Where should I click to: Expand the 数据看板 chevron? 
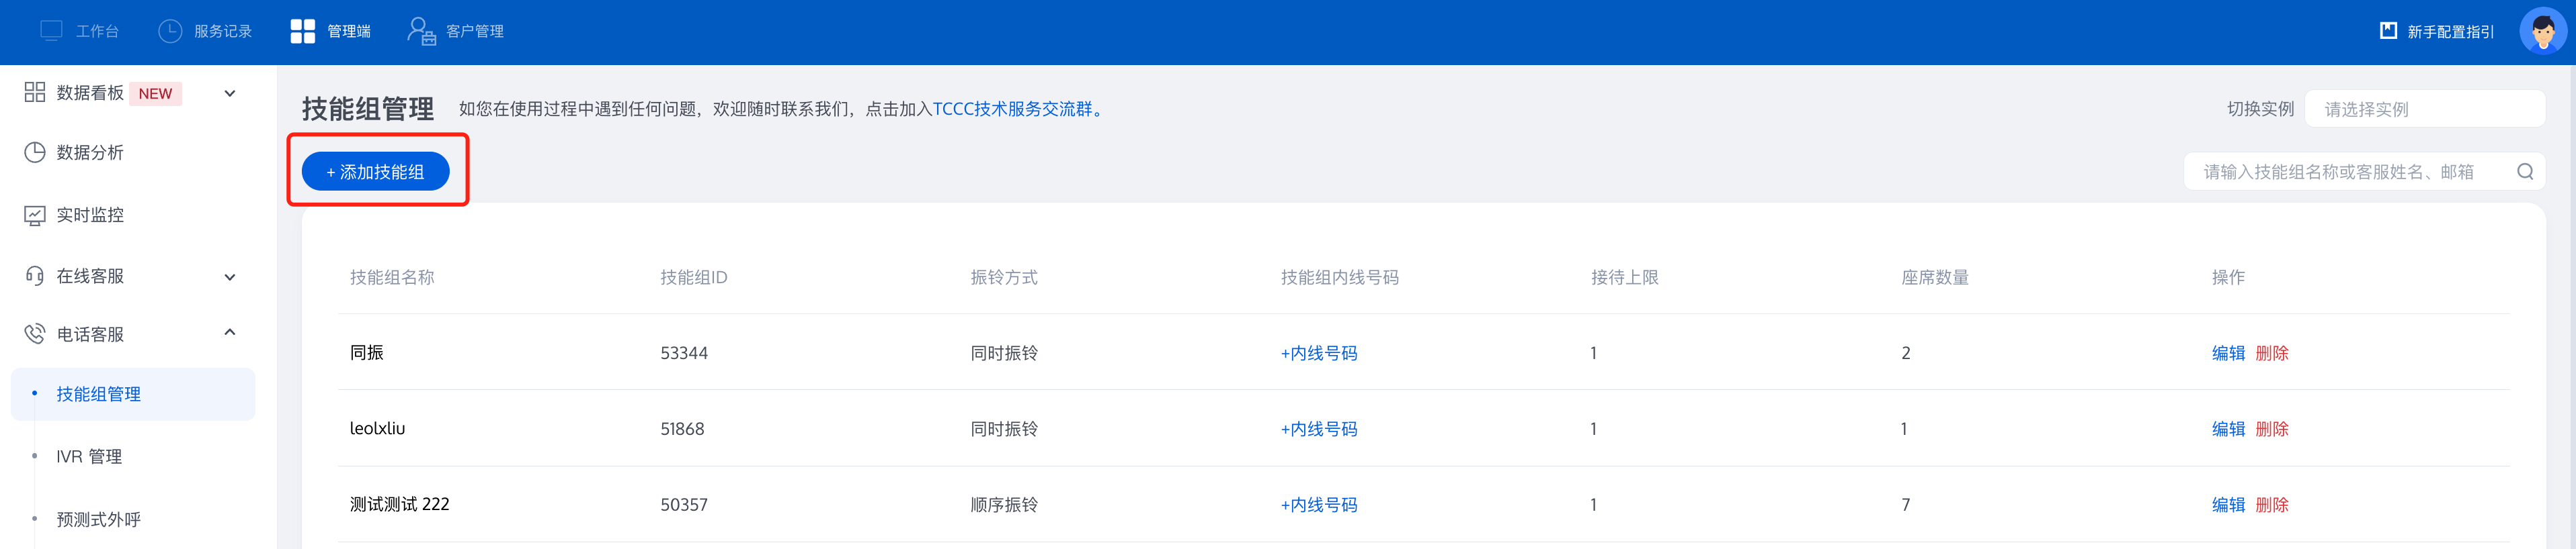click(x=230, y=93)
